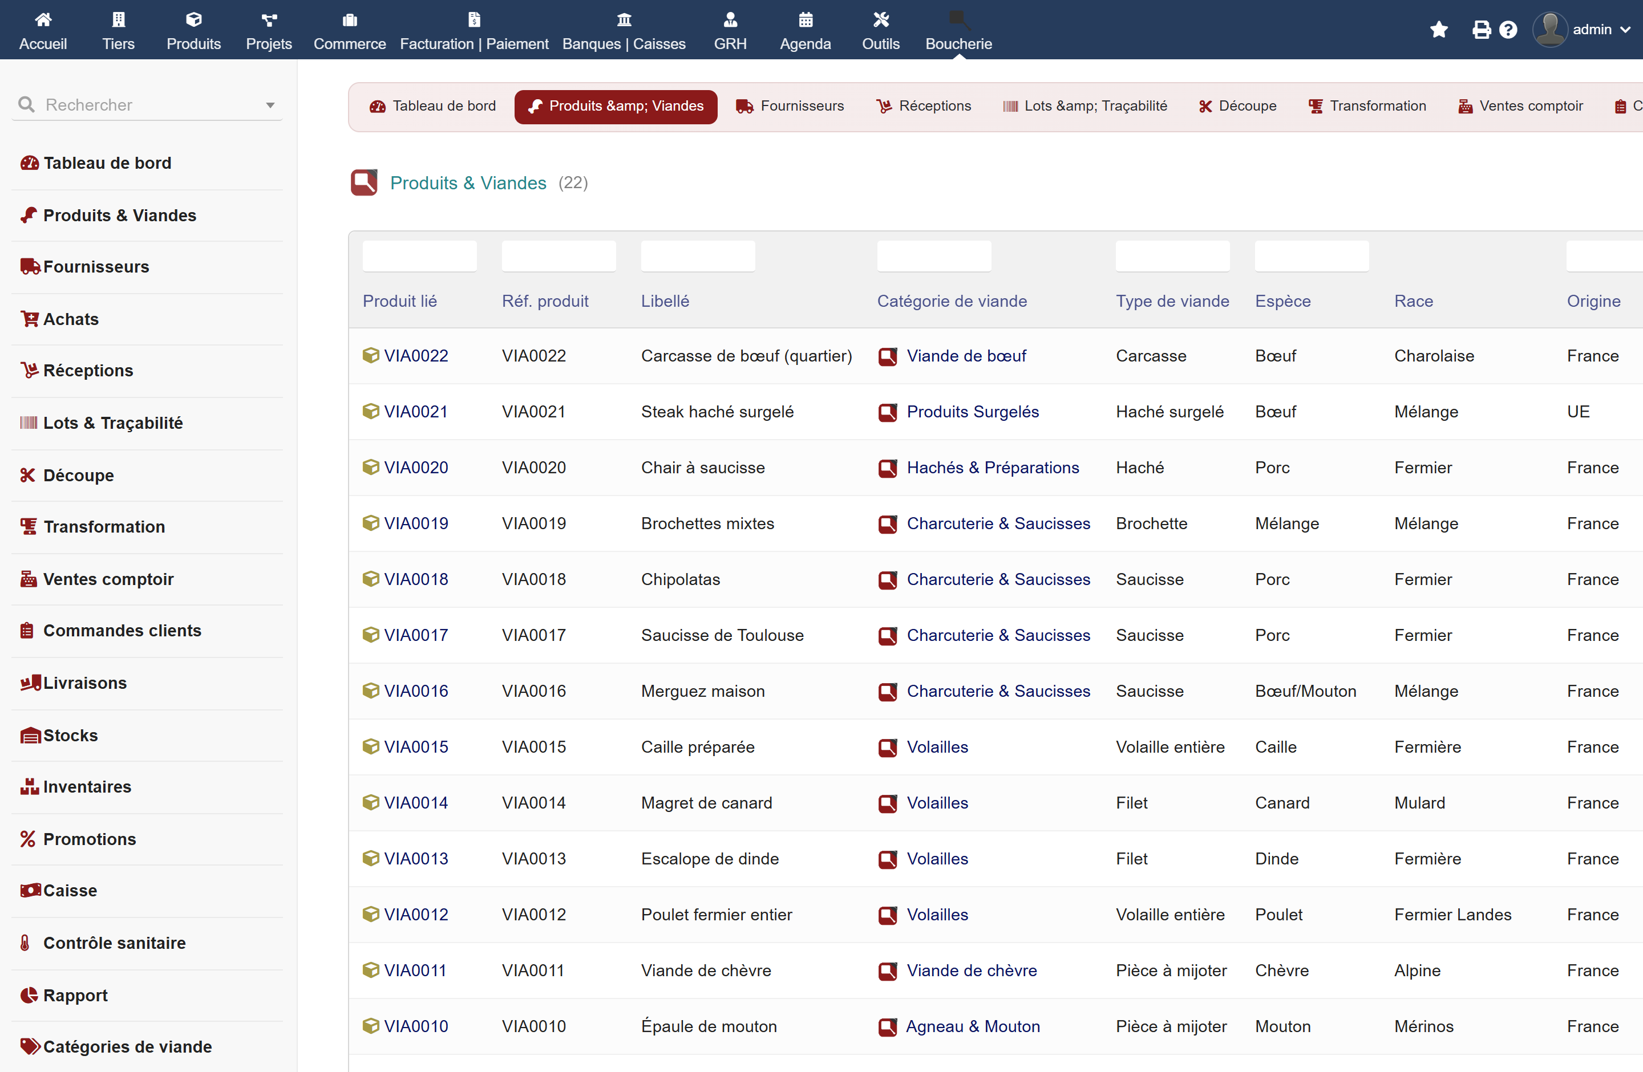This screenshot has height=1072, width=1643.
Task: Click the Libellé filter input field
Action: tap(697, 256)
